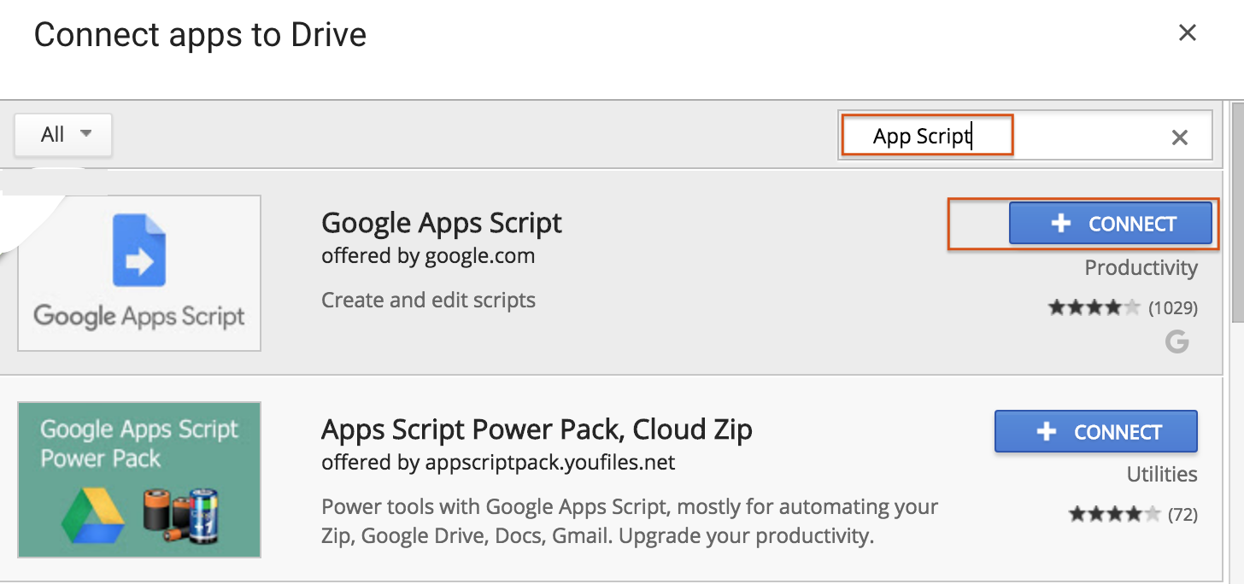
Task: Click the grey Google G badge icon
Action: (1177, 342)
